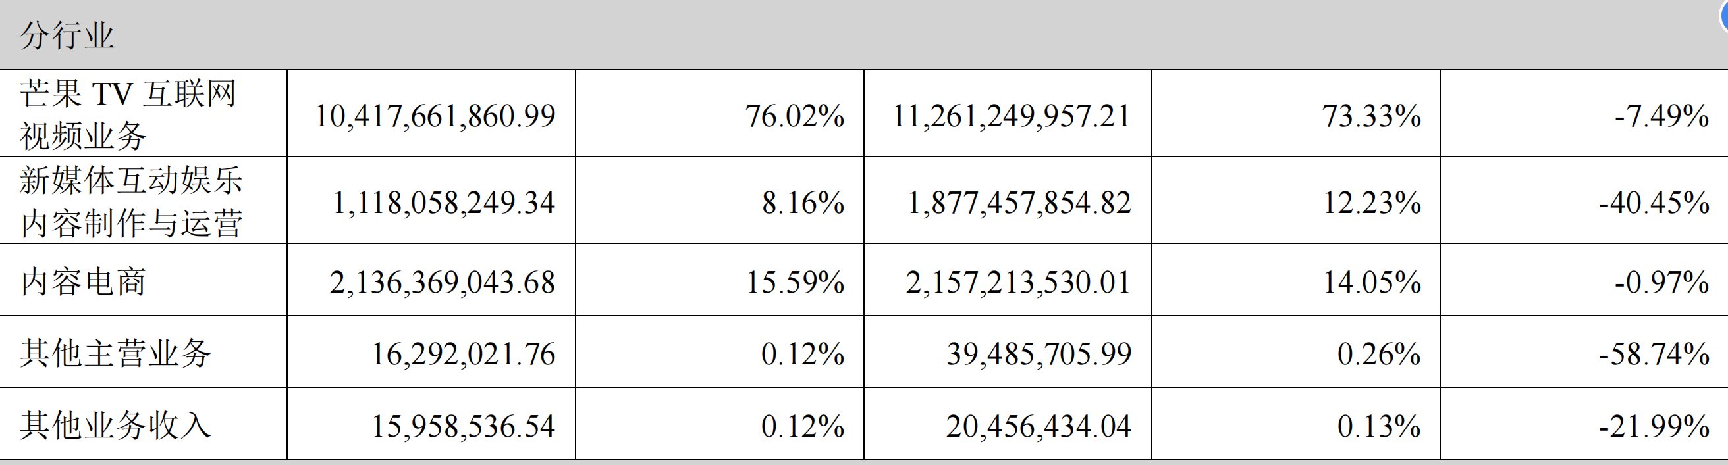This screenshot has height=465, width=1728.
Task: Click the value 1,118,058,249.34
Action: click(x=444, y=203)
